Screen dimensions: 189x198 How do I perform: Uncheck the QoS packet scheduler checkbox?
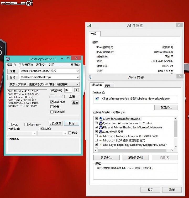click(x=96, y=132)
